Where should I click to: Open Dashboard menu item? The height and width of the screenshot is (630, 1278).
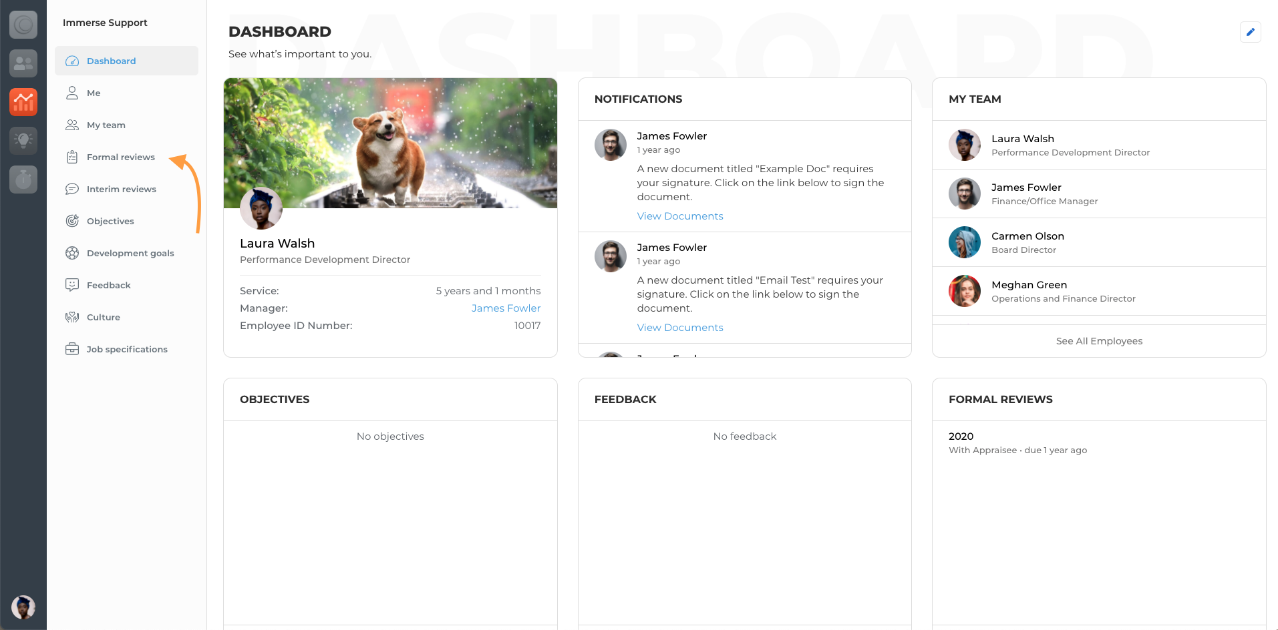[126, 61]
